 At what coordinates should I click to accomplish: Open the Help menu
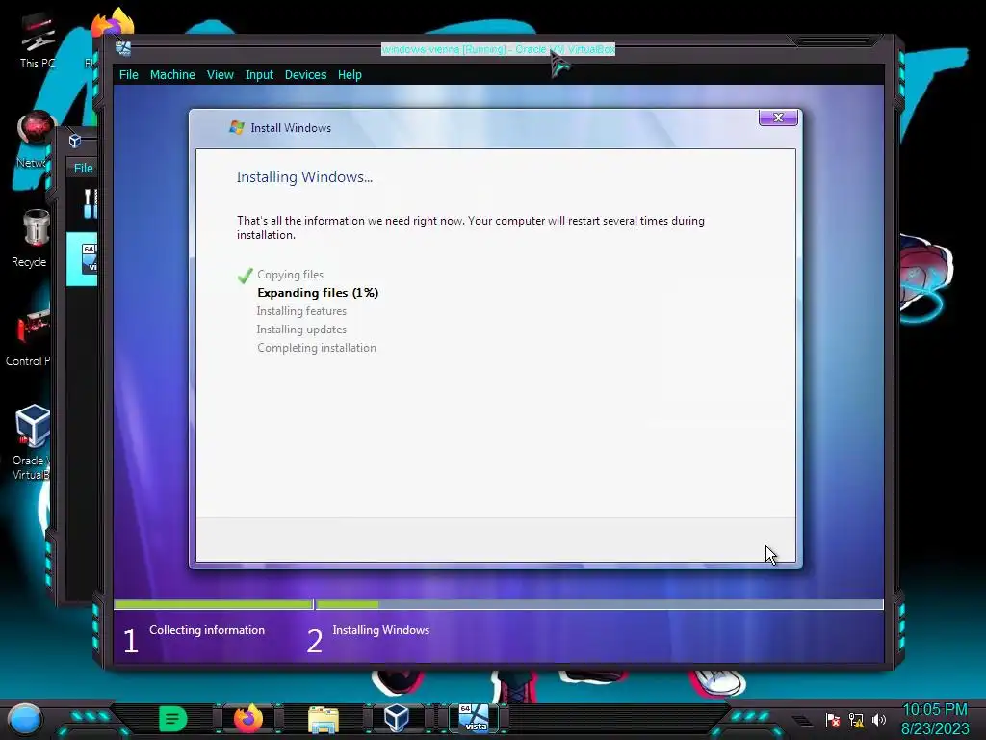(350, 75)
